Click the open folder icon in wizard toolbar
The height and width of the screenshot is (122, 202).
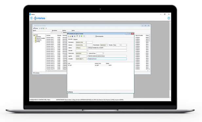pos(70,36)
